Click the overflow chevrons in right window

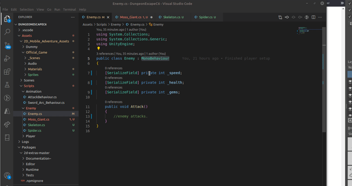(342, 3)
